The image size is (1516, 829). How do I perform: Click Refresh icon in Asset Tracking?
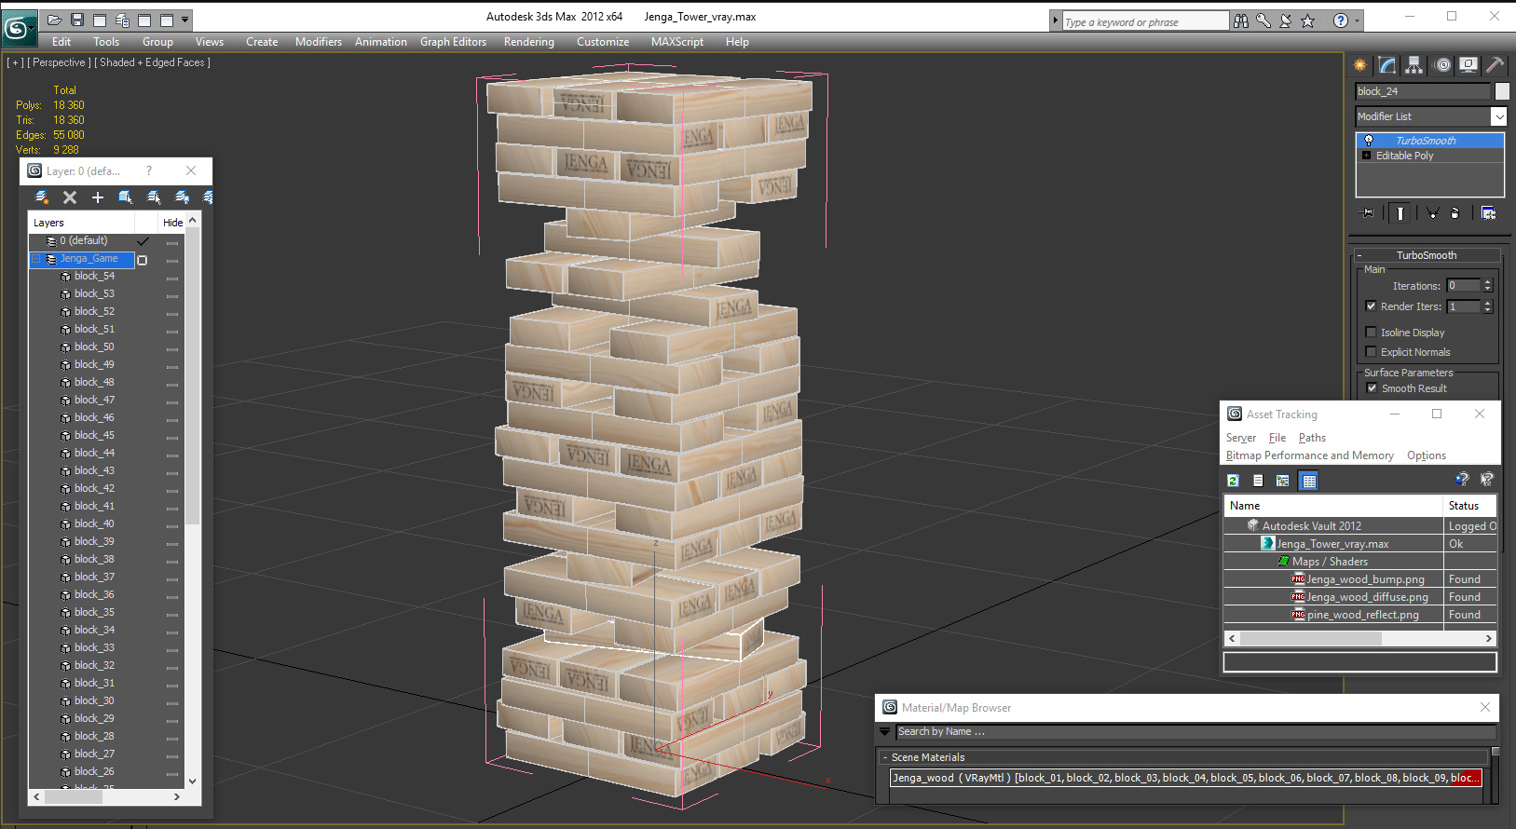click(1233, 481)
